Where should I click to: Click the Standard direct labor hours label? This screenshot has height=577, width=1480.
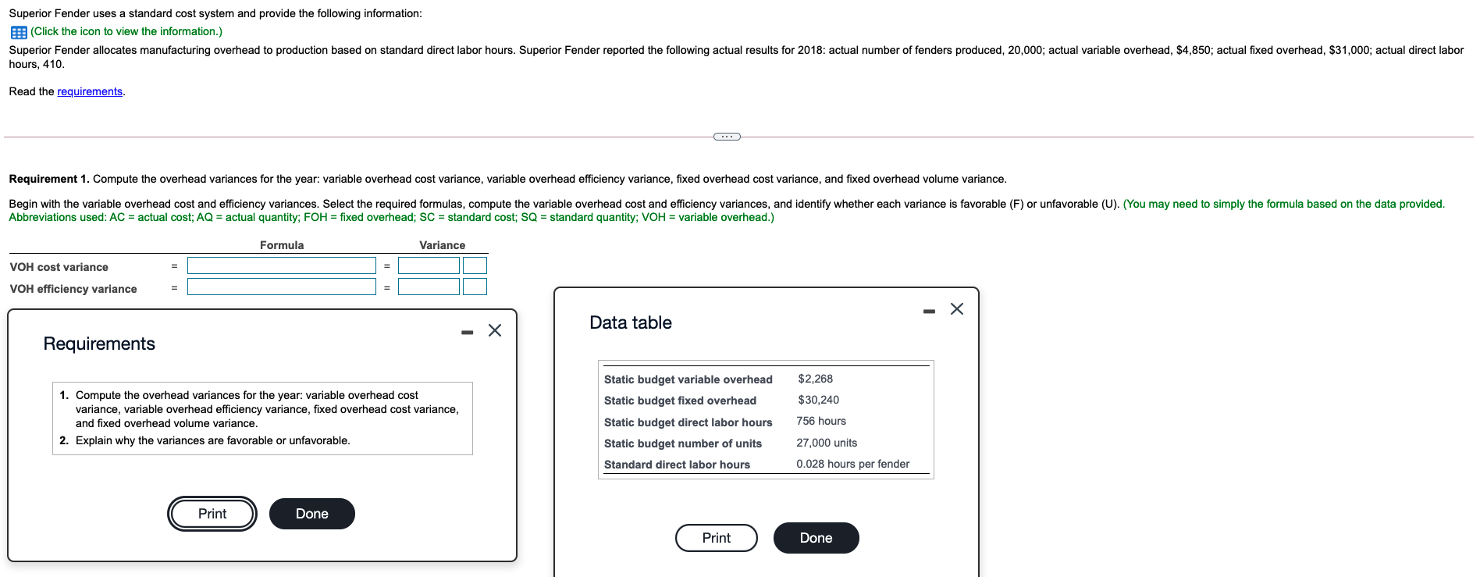(x=677, y=465)
